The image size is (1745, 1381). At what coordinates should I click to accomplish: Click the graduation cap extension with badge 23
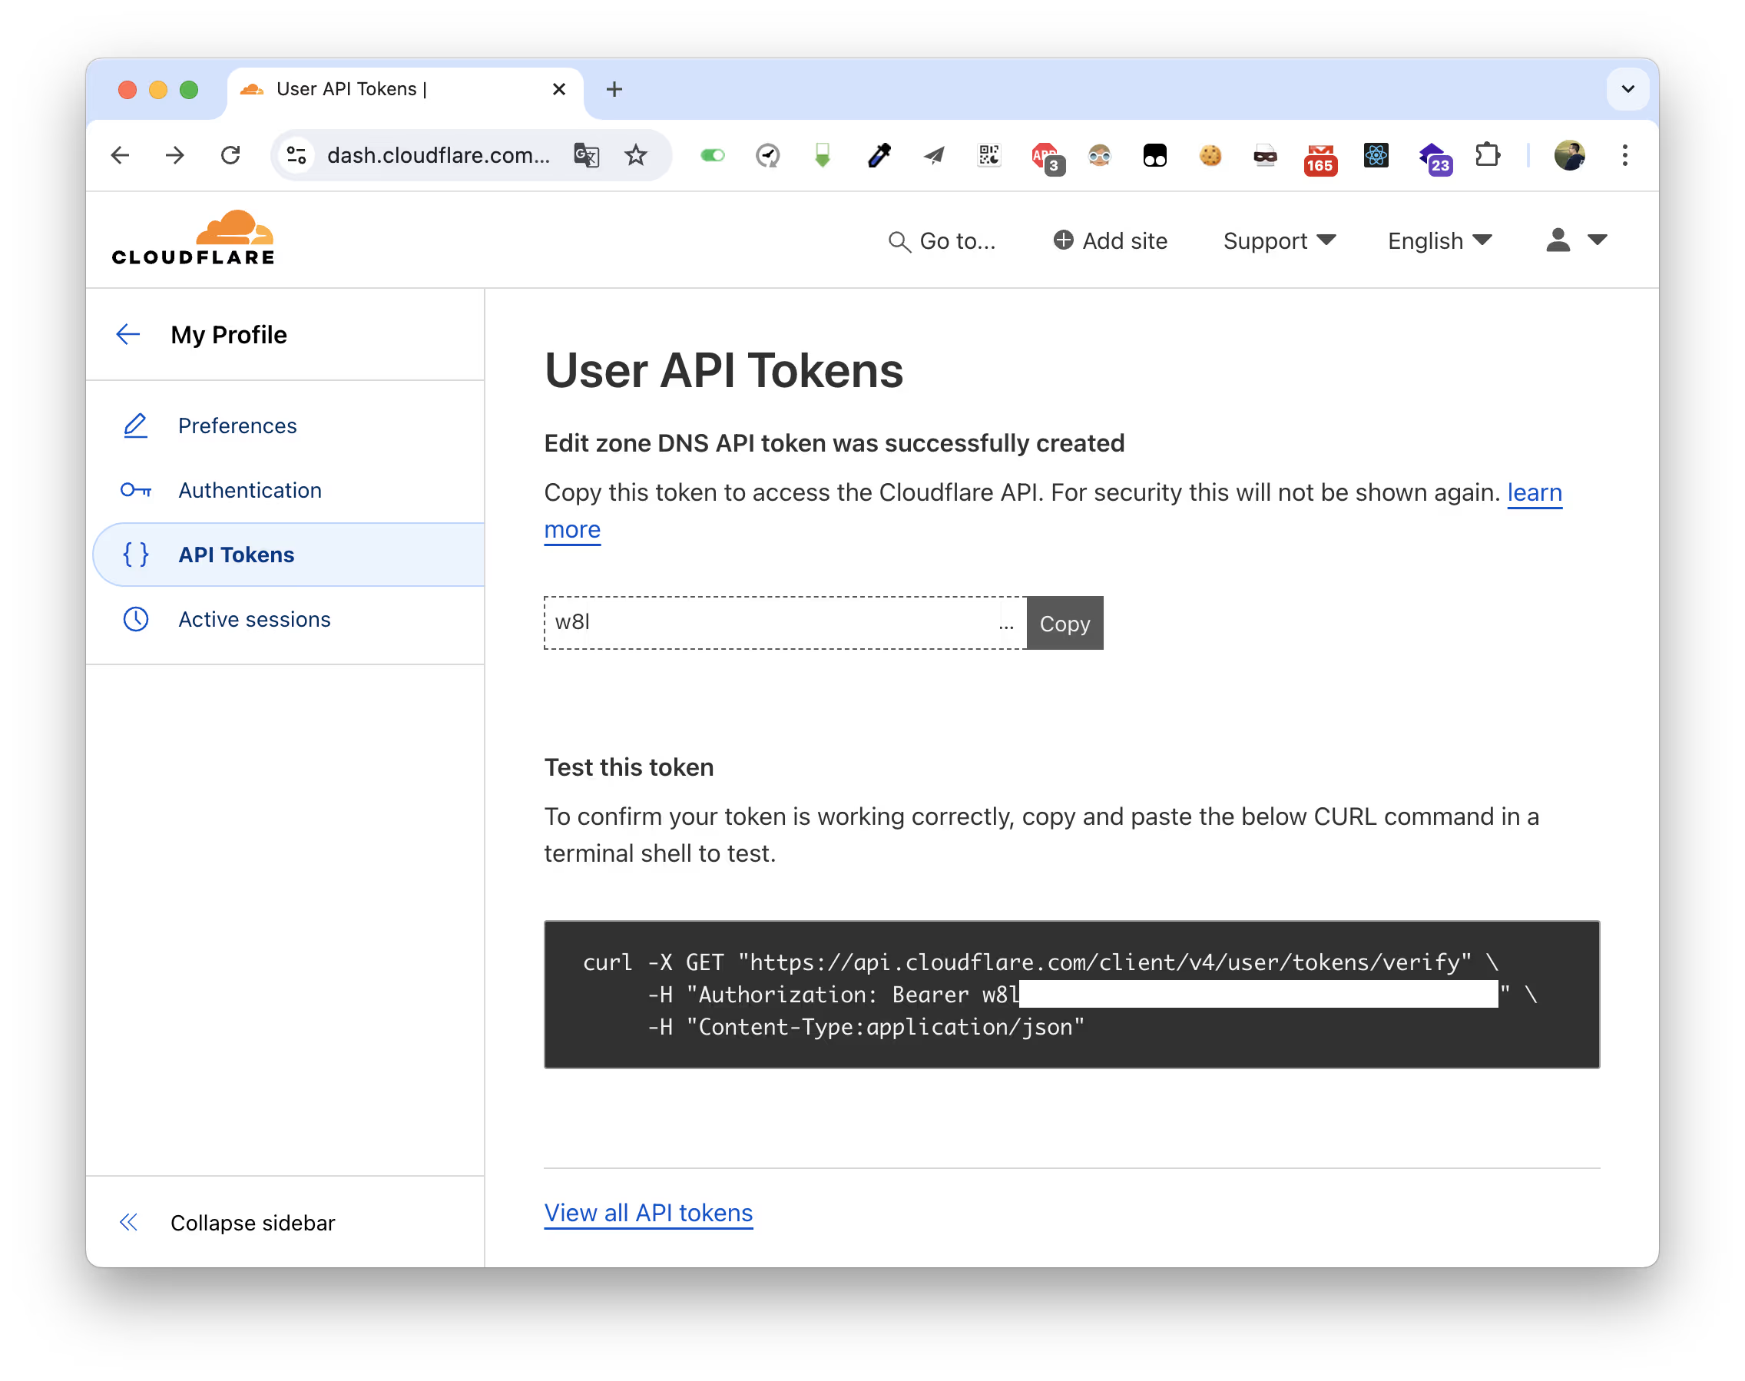pos(1435,157)
